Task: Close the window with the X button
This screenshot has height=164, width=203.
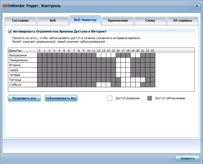Action: (197, 6)
